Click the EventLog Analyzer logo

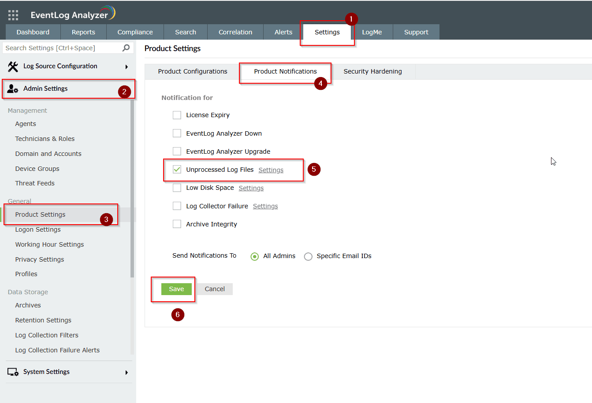73,14
